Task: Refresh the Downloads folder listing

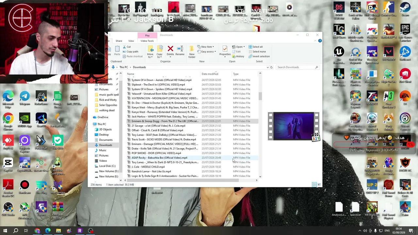Action: point(271,67)
